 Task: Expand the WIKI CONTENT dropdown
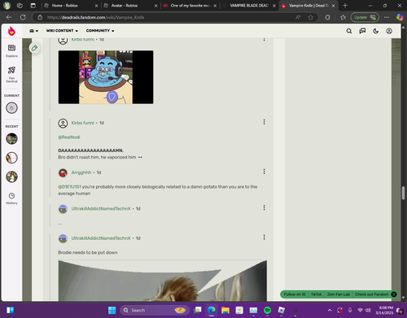pos(62,31)
